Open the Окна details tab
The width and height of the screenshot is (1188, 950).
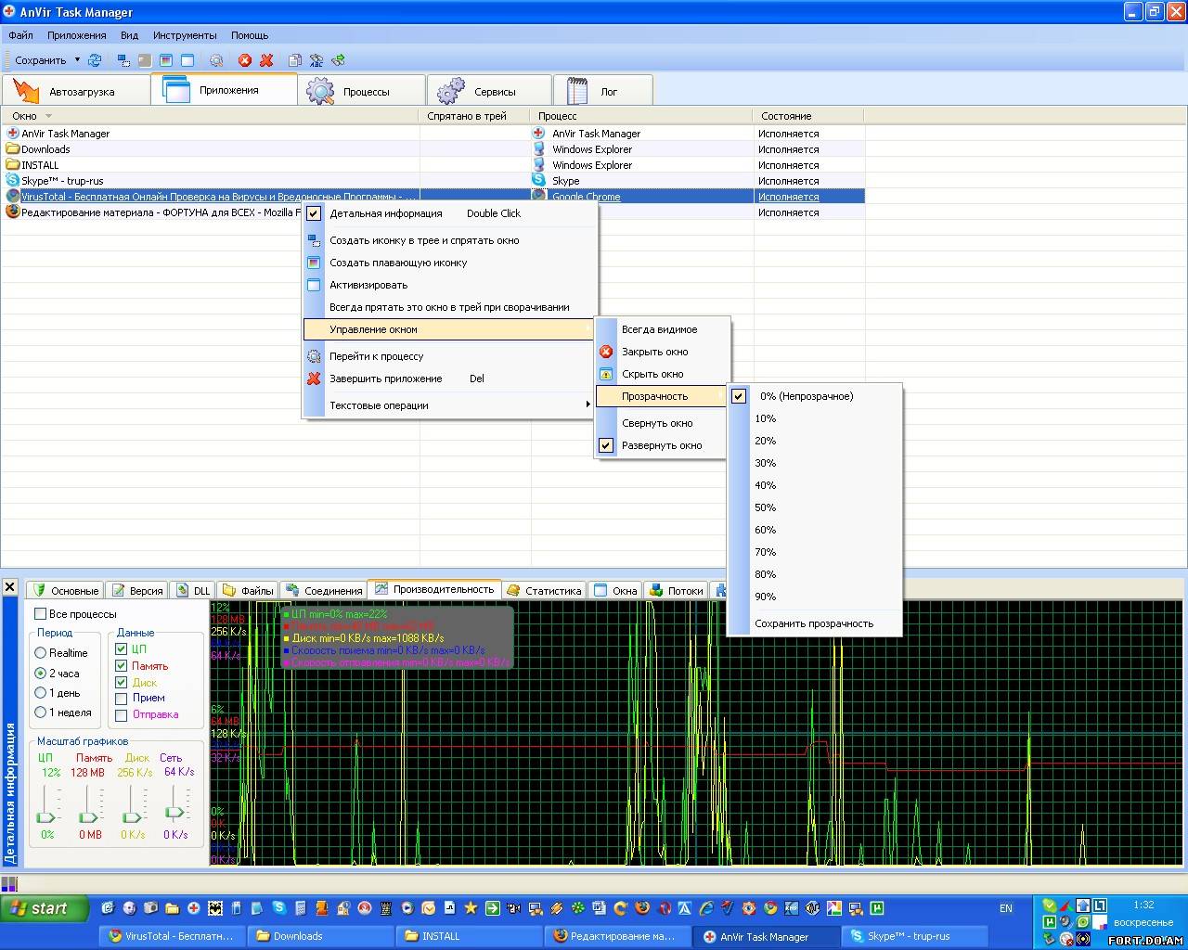(615, 590)
